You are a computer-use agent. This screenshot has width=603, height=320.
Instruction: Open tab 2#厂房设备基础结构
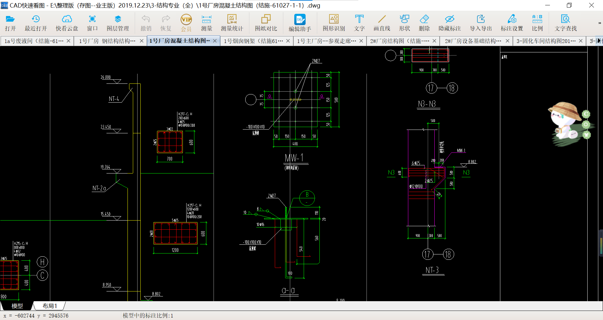(473, 41)
